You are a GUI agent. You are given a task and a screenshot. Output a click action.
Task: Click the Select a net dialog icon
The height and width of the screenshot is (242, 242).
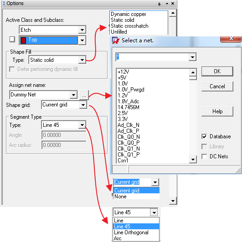tap(115, 40)
